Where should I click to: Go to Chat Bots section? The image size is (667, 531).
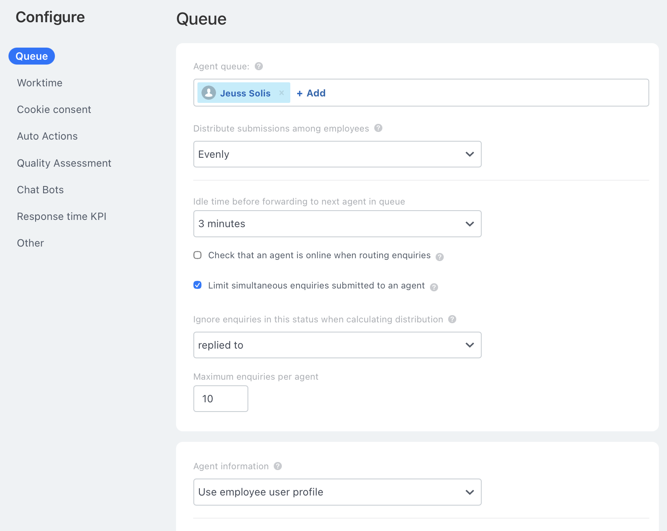[40, 190]
